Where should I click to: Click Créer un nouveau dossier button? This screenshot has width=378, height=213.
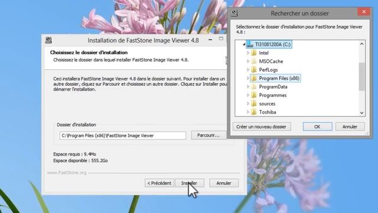pyautogui.click(x=262, y=127)
